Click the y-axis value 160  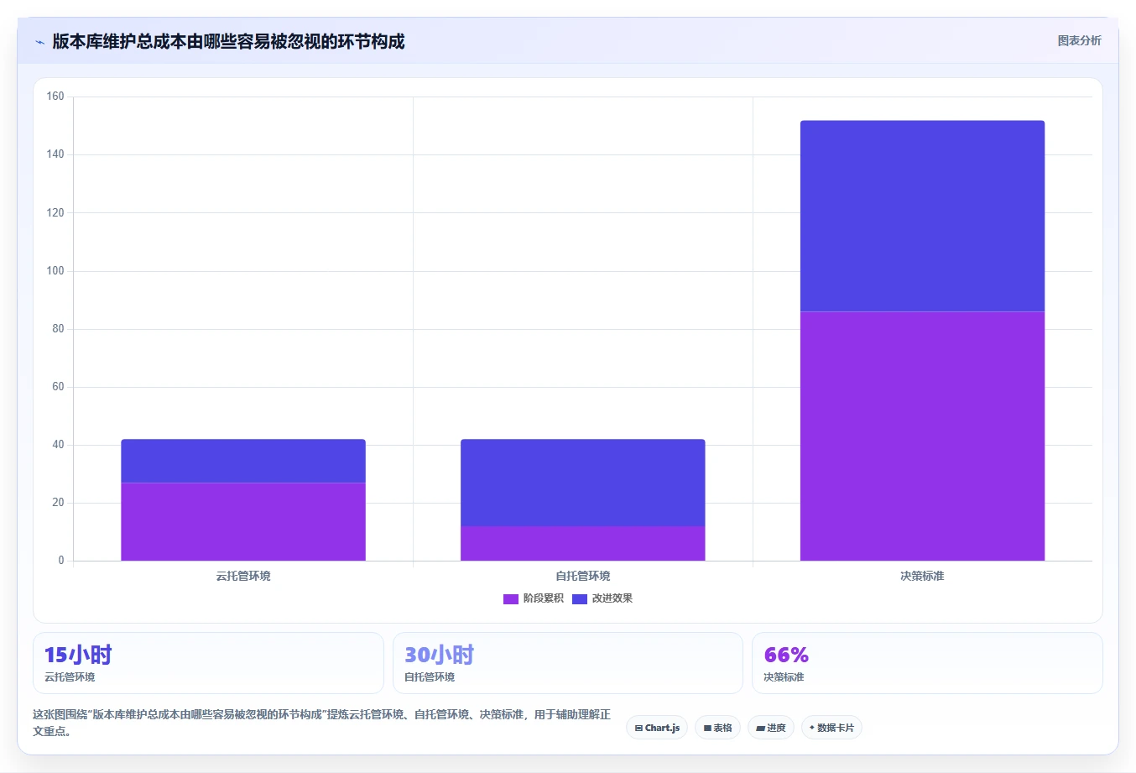55,97
